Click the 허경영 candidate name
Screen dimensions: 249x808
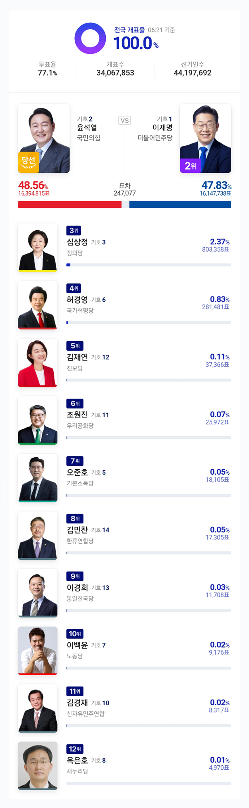tap(77, 300)
